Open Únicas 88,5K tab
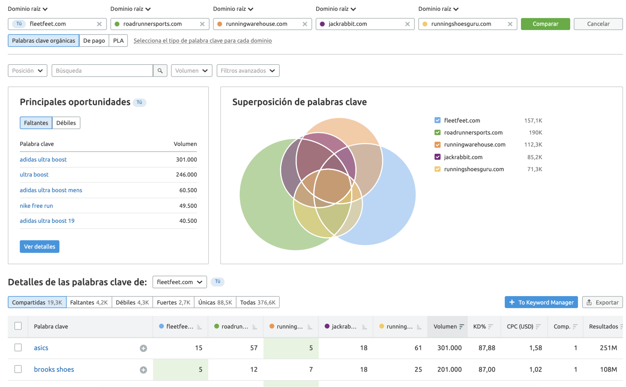Image resolution: width=626 pixels, height=387 pixels. (x=215, y=303)
